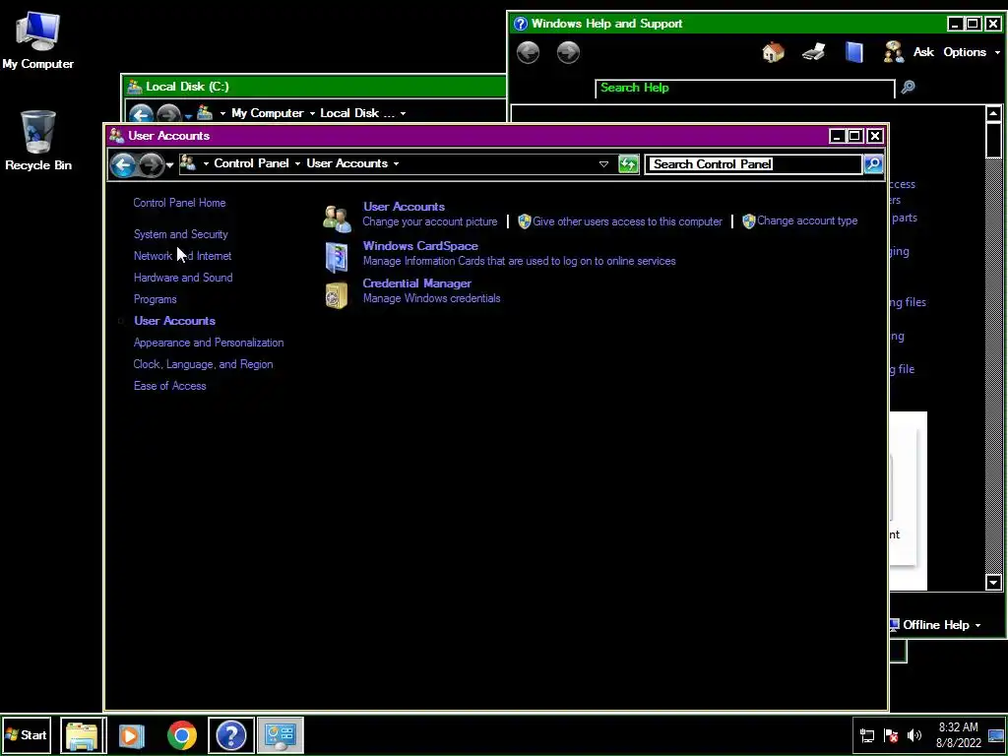Screen dimensions: 1008x756
Task: Click Credential Manager heading link
Action: (417, 283)
